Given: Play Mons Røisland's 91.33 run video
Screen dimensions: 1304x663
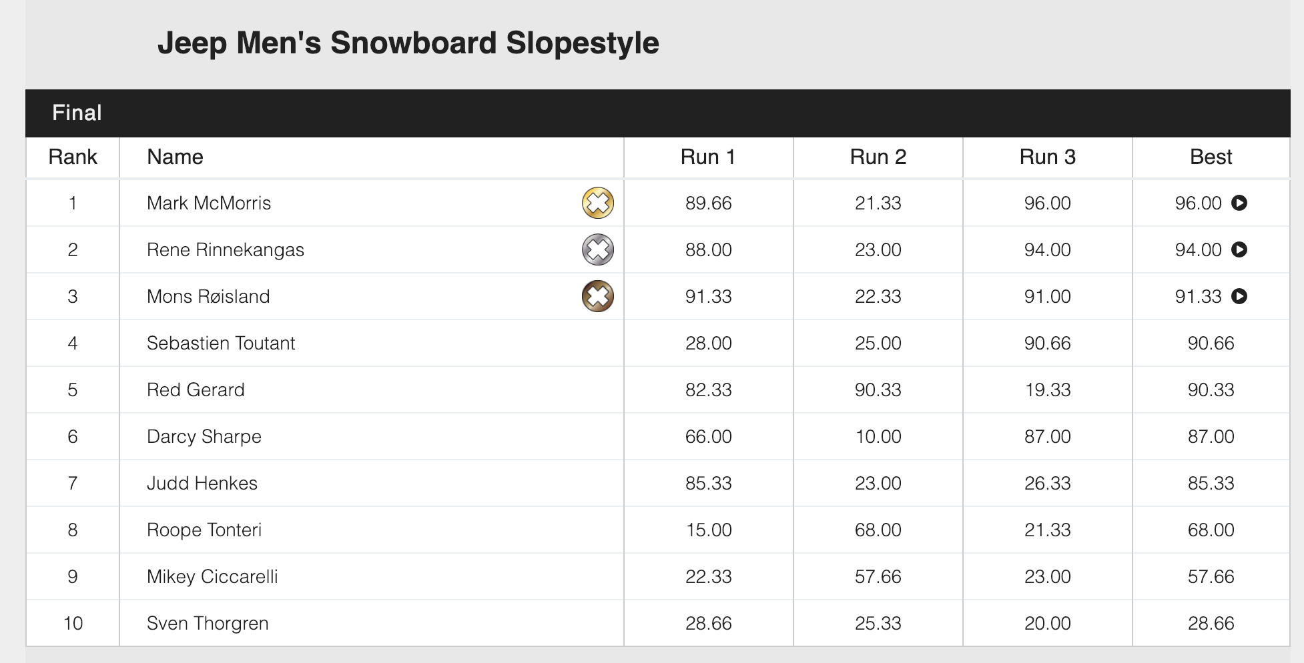Looking at the screenshot, I should pos(1239,296).
